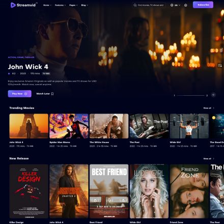Open John Wick 4 trending thumbnail
Screen dimensions: 224x224
29,126
